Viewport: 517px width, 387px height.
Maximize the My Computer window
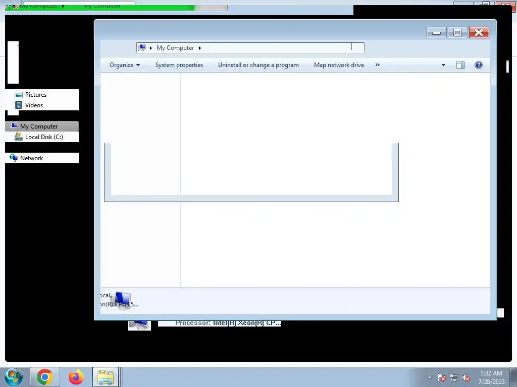[x=457, y=33]
